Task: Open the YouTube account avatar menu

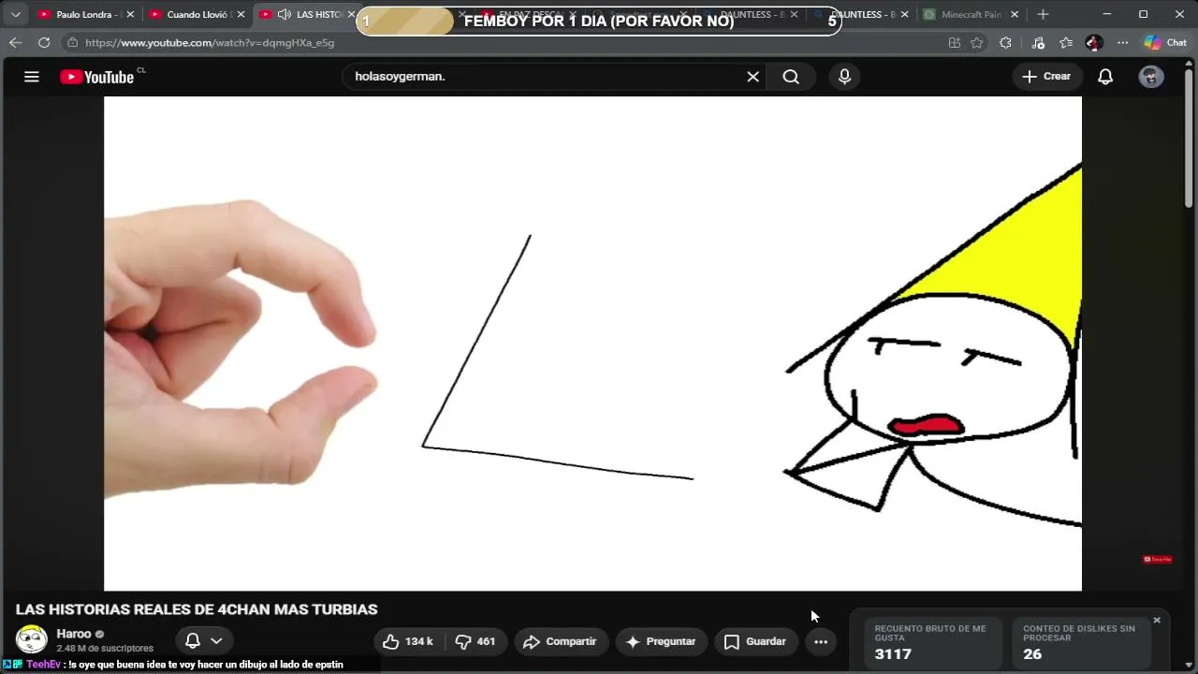Action: pyautogui.click(x=1151, y=77)
